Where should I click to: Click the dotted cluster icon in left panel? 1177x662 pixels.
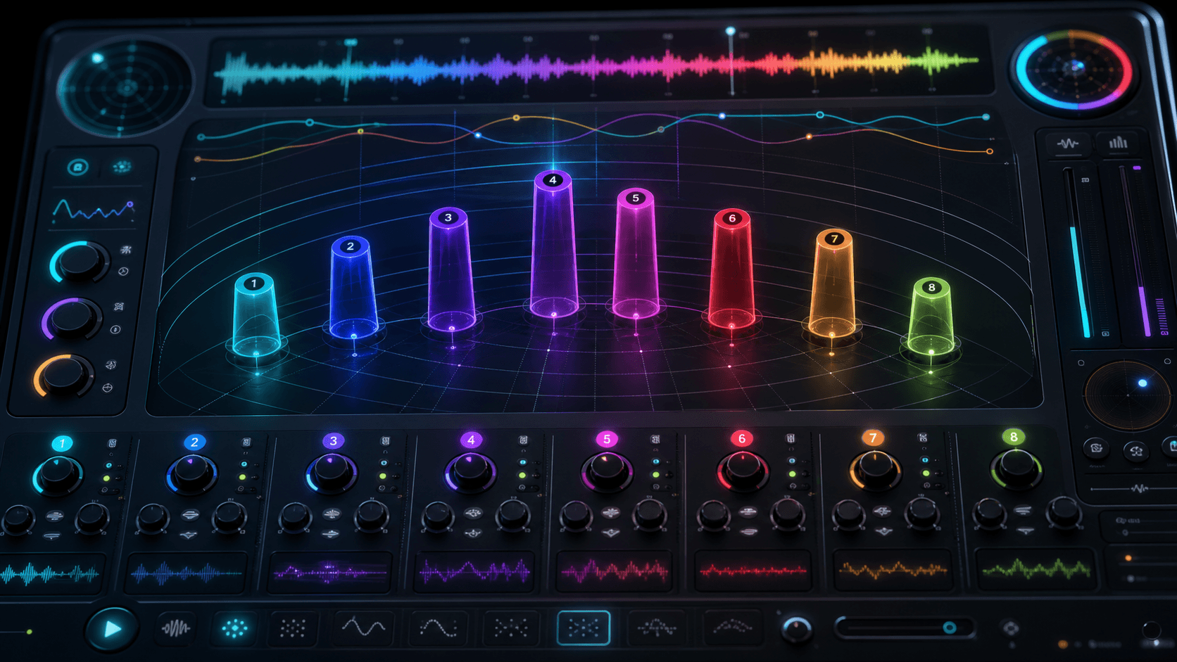coord(122,167)
